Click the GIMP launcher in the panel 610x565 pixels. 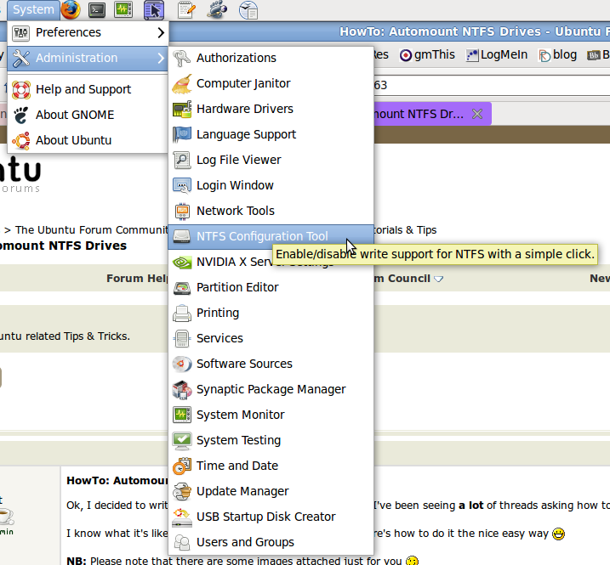pyautogui.click(x=217, y=9)
